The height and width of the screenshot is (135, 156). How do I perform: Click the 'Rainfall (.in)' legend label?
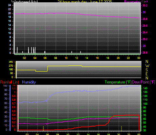9,82
